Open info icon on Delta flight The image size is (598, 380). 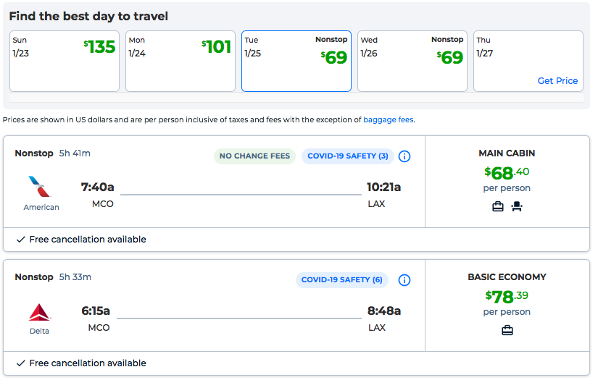coord(404,280)
